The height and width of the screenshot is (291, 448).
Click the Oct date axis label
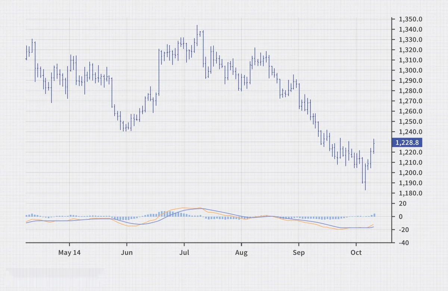[356, 253]
